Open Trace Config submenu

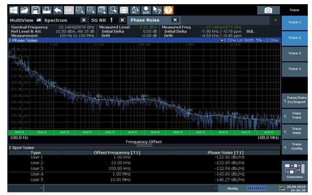tap(294, 147)
